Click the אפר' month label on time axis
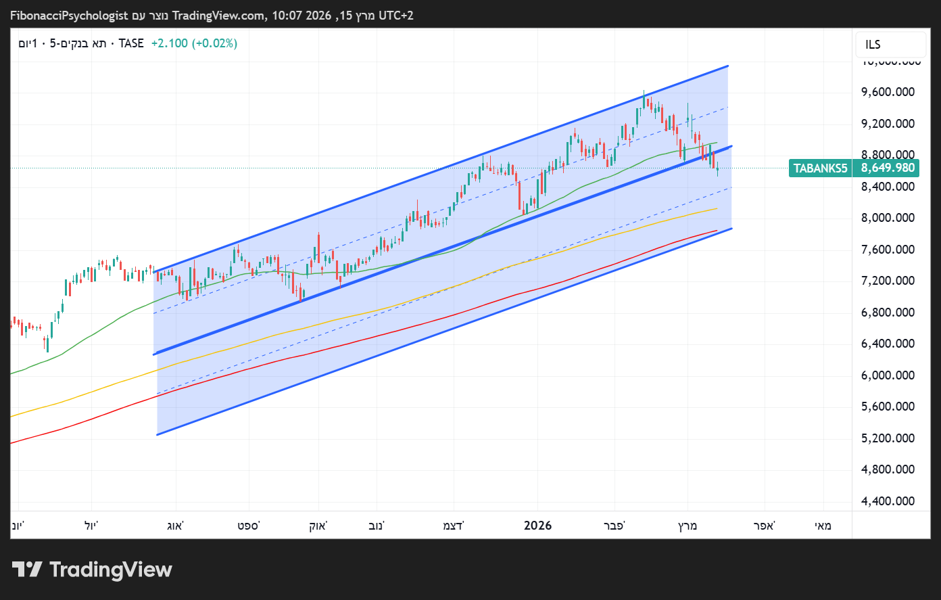The height and width of the screenshot is (600, 941). pos(765,526)
